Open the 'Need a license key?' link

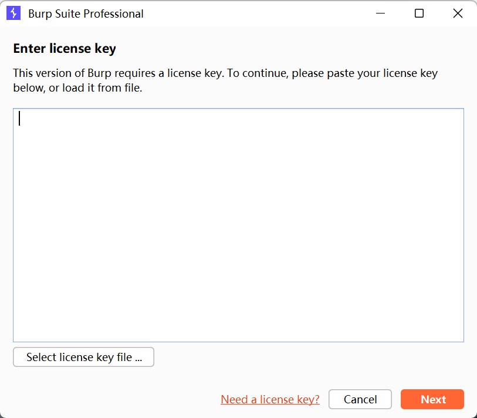tap(270, 399)
